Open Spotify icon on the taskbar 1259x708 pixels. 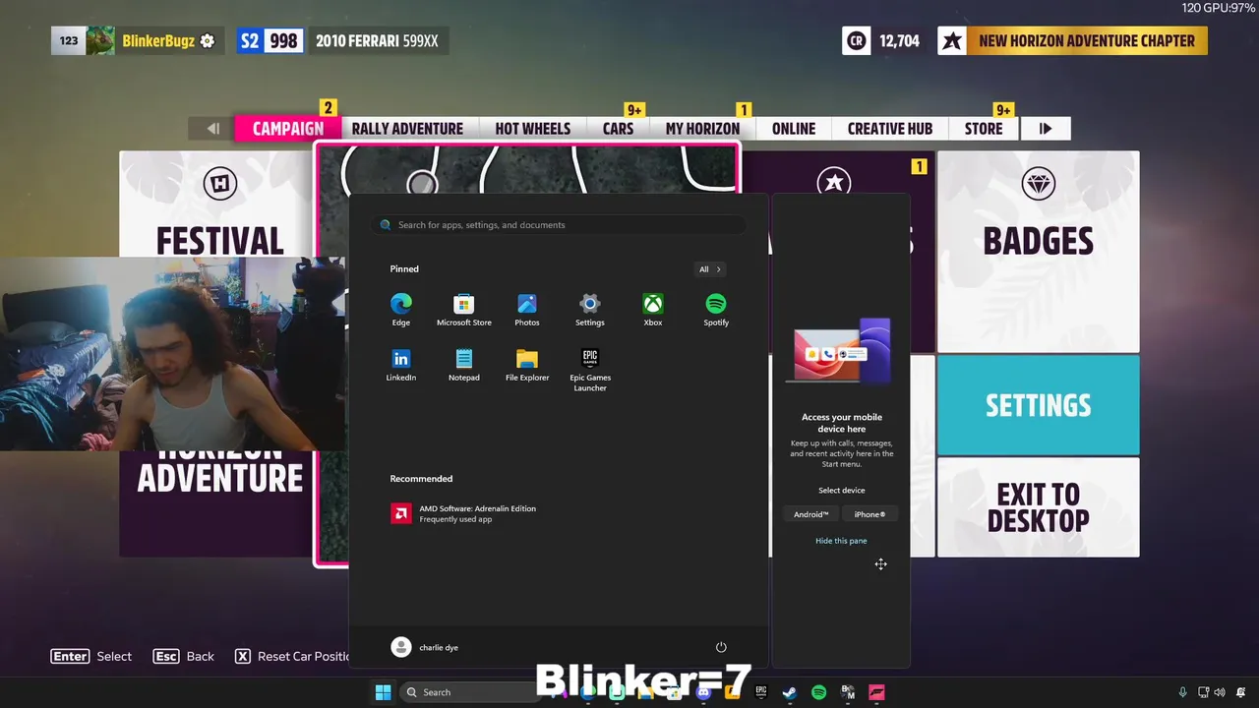(x=818, y=692)
